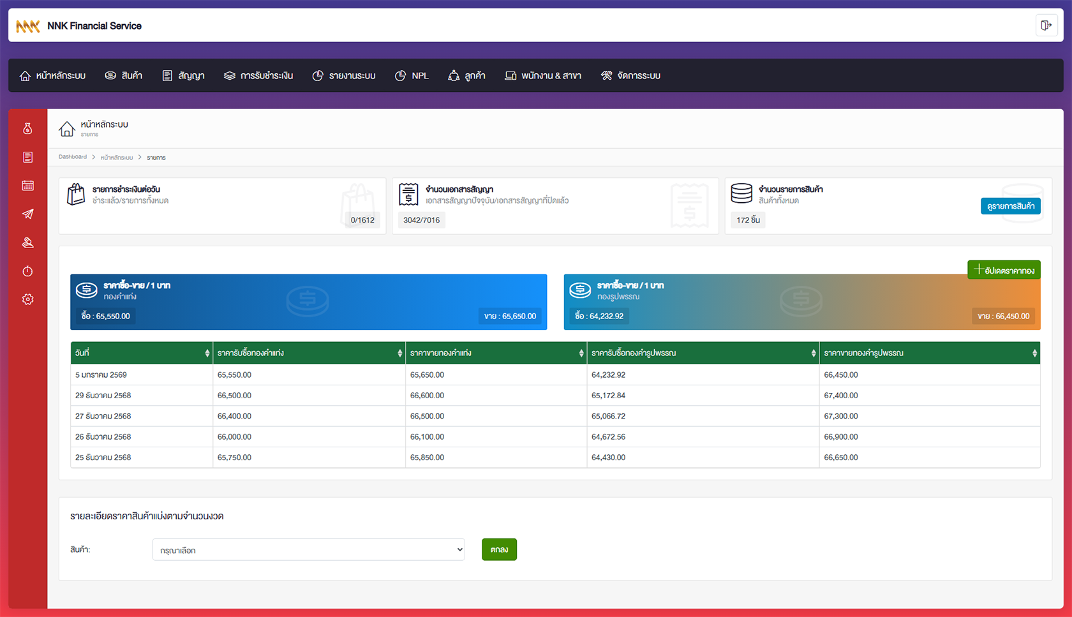
Task: Sort table by วันที่ column
Action: point(142,353)
